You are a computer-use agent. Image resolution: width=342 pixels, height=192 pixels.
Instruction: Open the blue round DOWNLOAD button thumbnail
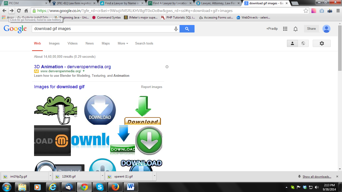point(100,110)
